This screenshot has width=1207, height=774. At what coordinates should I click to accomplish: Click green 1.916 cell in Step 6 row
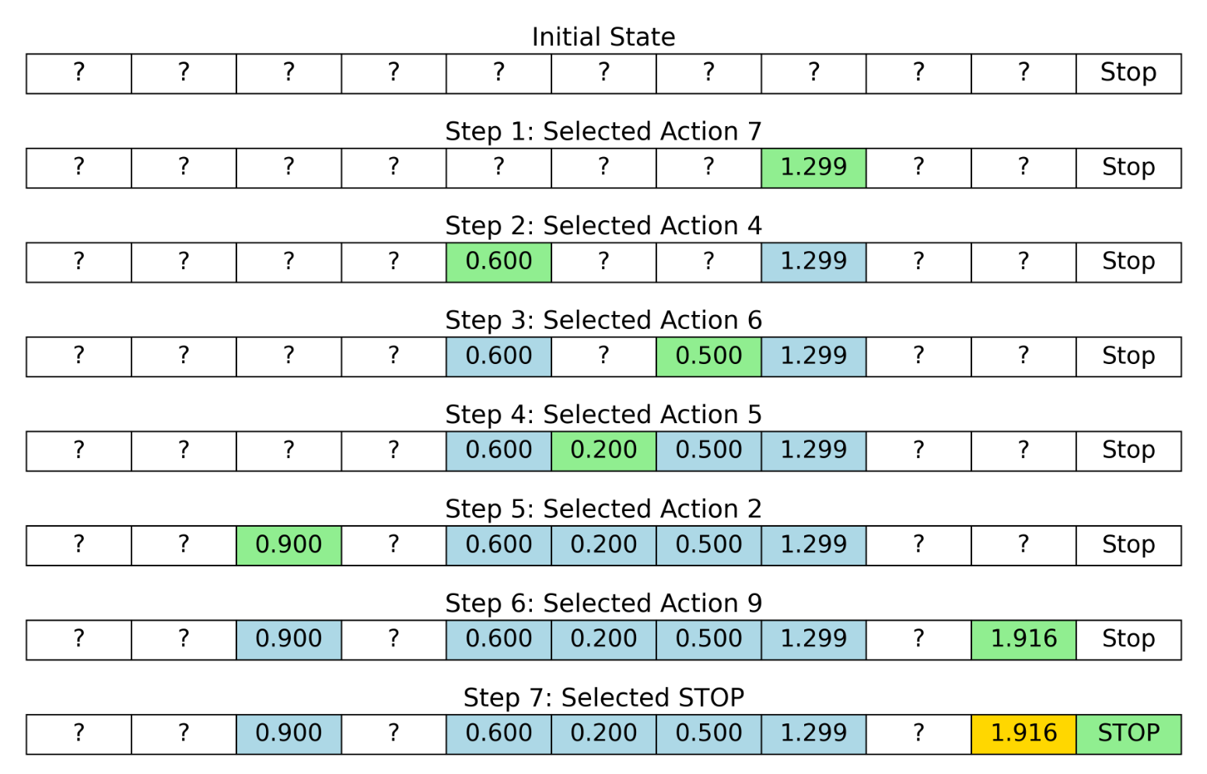click(x=1023, y=639)
